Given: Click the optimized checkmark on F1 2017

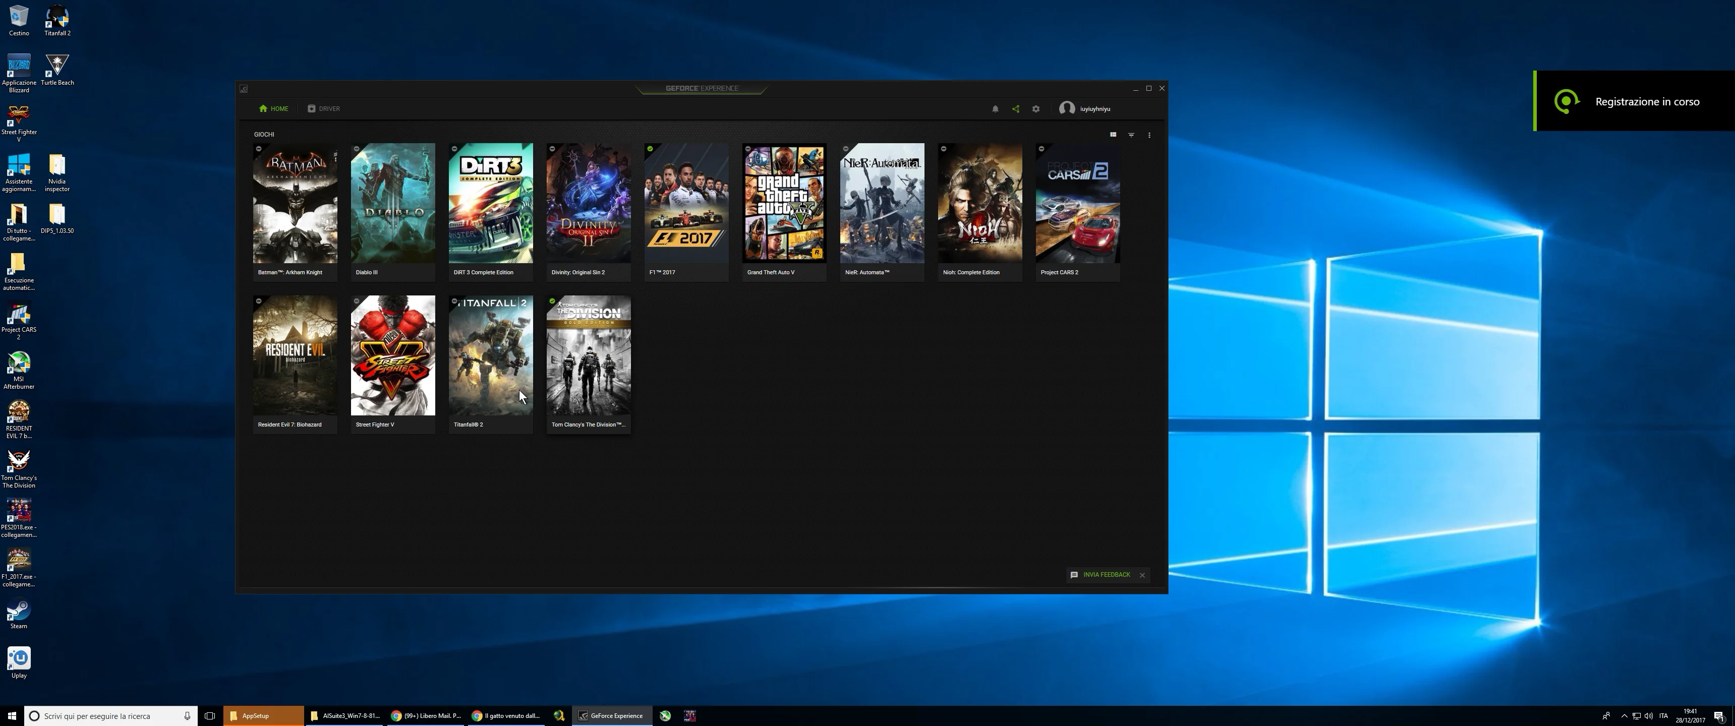Looking at the screenshot, I should pyautogui.click(x=650, y=149).
